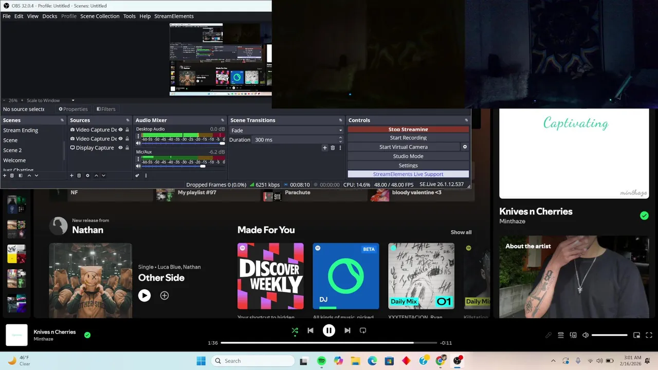Viewport: 658px width, 370px height.
Task: Open advanced audio properties gears icon
Action: pos(137,176)
